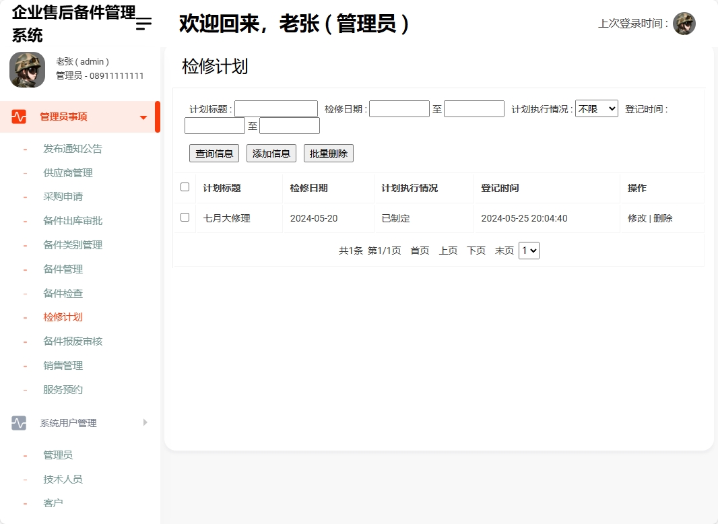
Task: Click the sidebar profile avatar of 老张
Action: tap(27, 69)
